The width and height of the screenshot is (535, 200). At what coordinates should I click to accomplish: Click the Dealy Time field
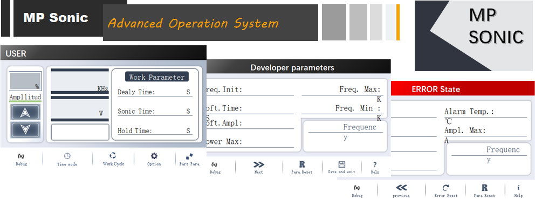point(155,92)
